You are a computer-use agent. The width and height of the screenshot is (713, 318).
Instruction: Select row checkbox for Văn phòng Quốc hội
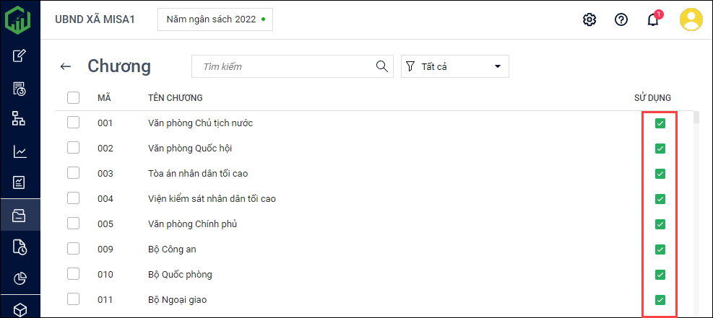(x=73, y=148)
